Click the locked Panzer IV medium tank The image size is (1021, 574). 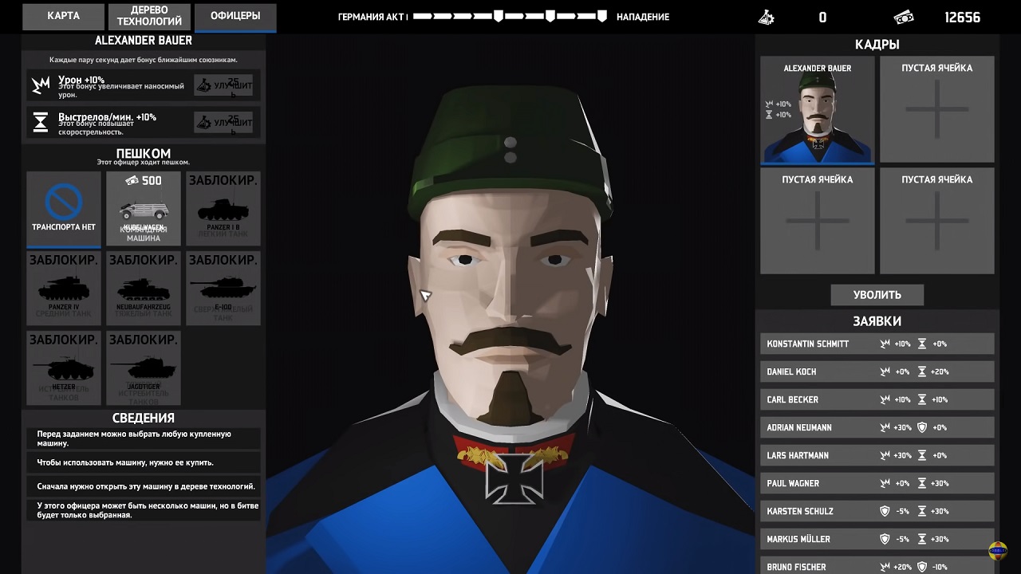tap(64, 289)
